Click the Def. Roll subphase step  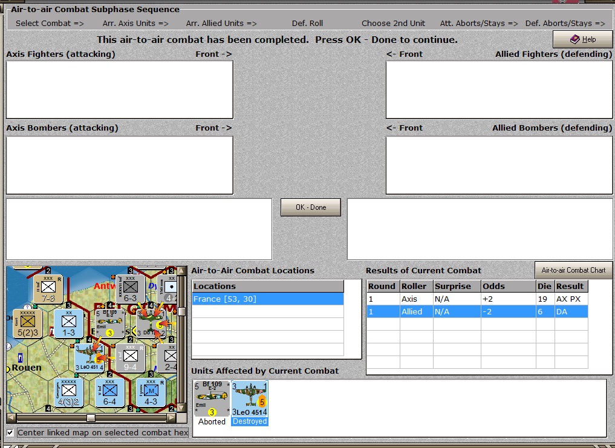click(307, 23)
